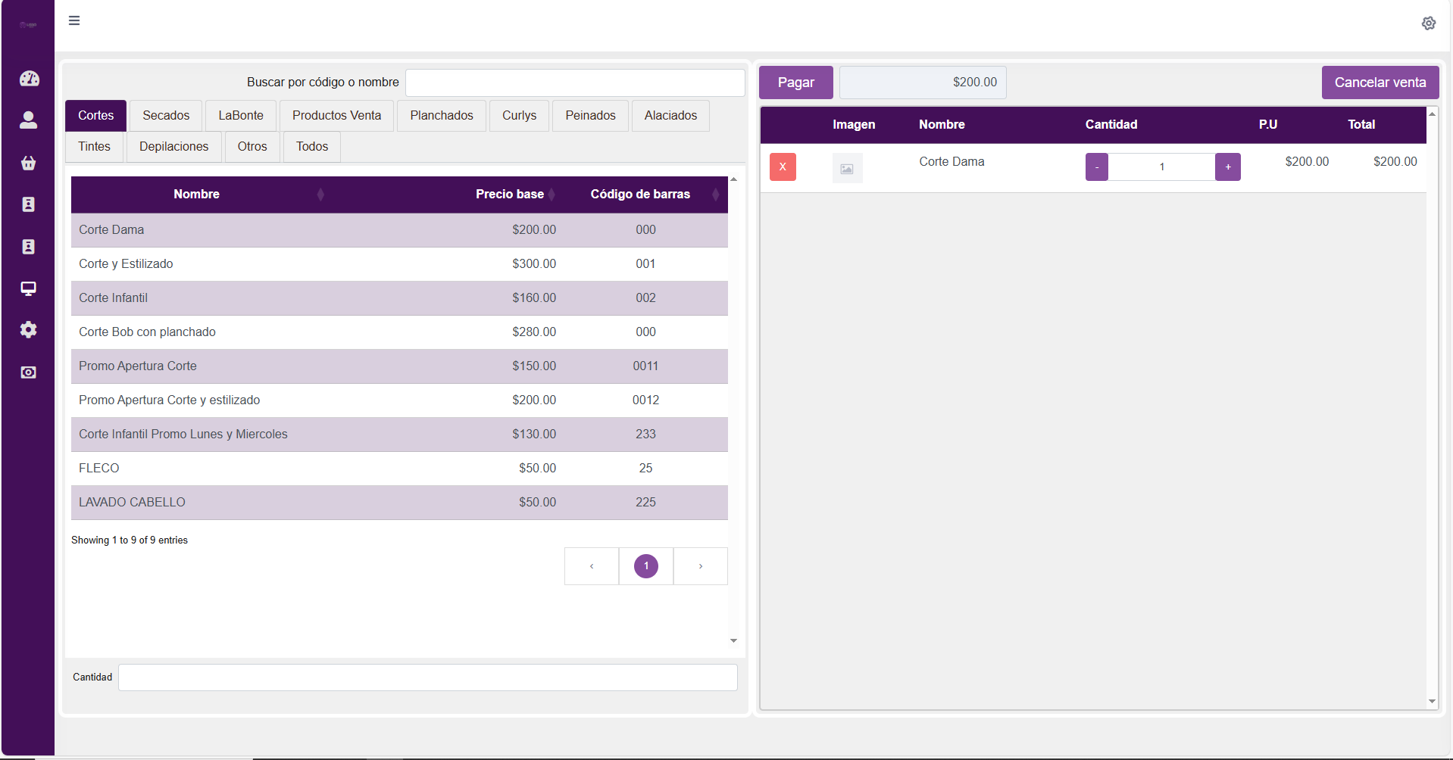1453x760 pixels.
Task: Open the monitor icon in sidebar
Action: [29, 288]
